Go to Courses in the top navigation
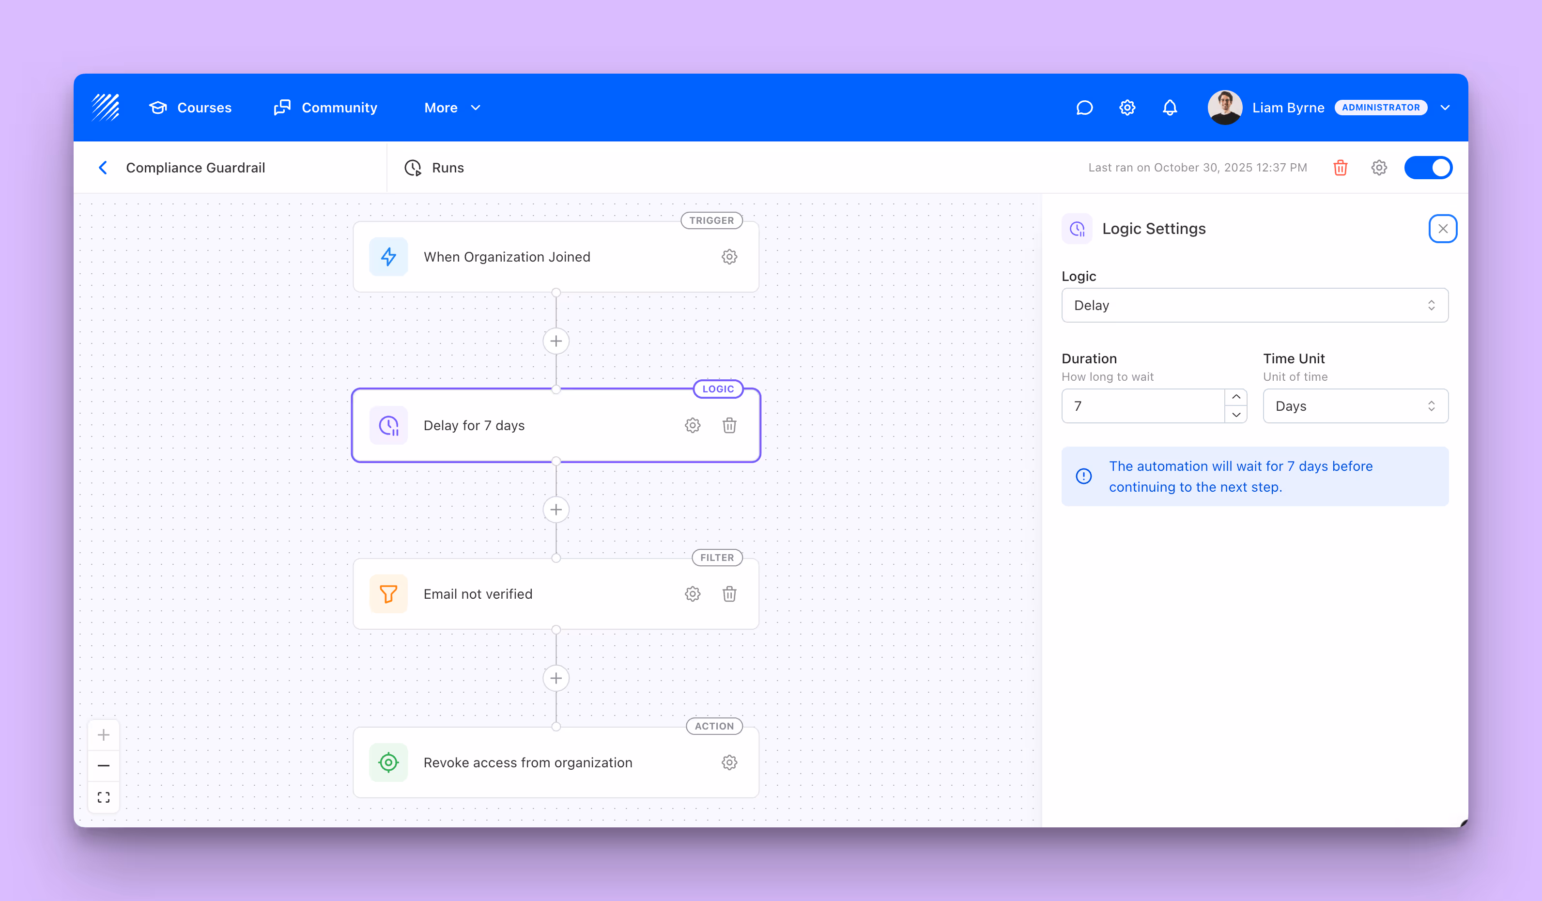1542x901 pixels. pyautogui.click(x=190, y=108)
